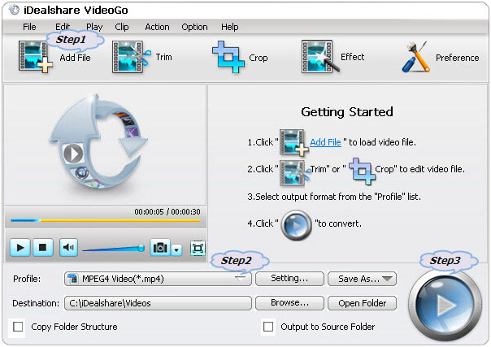Open the Effect tool in toolbar
Image resolution: width=491 pixels, height=347 pixels.
(x=320, y=57)
